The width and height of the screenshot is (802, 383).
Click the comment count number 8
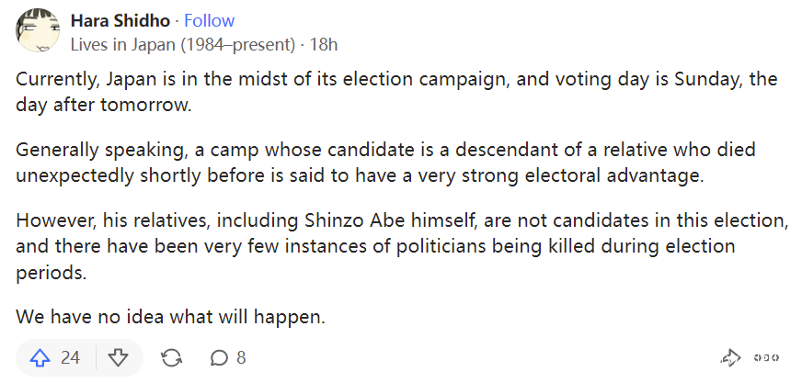(241, 357)
